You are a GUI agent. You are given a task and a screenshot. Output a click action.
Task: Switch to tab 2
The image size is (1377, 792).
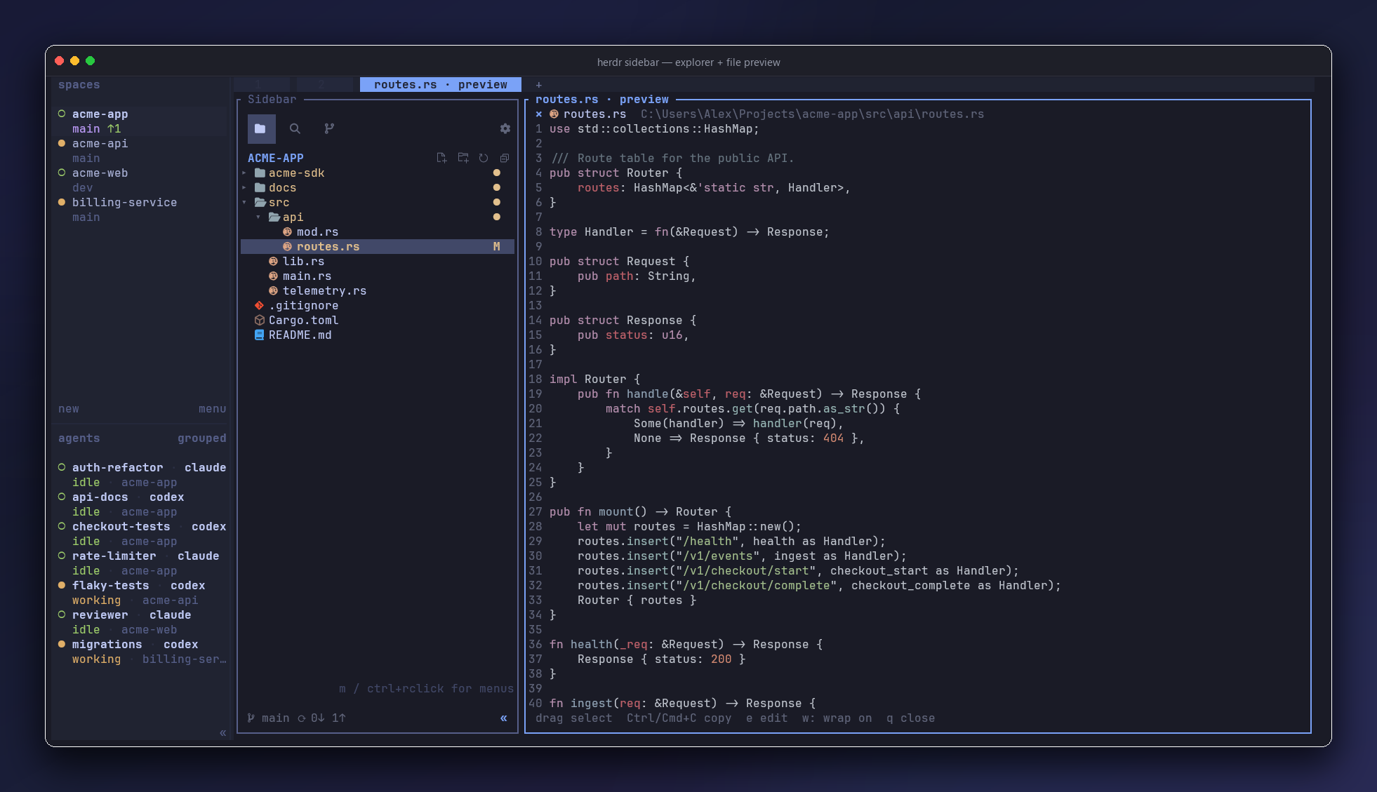coord(324,85)
